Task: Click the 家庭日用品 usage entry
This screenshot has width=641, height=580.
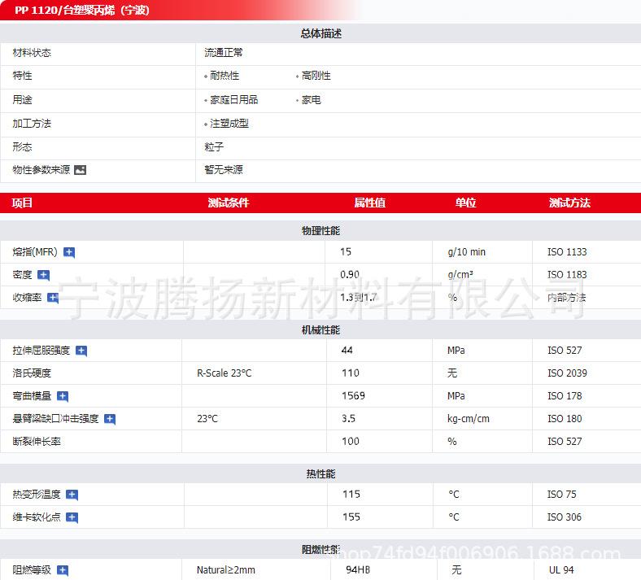Action: tap(233, 100)
